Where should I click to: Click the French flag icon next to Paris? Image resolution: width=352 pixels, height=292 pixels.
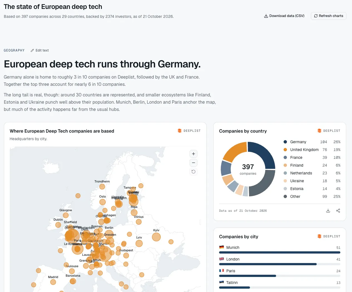pyautogui.click(x=222, y=271)
